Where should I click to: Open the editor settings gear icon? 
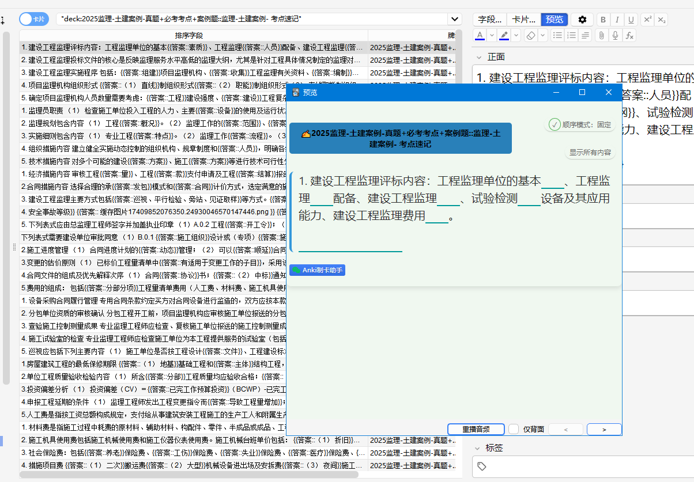click(x=582, y=20)
